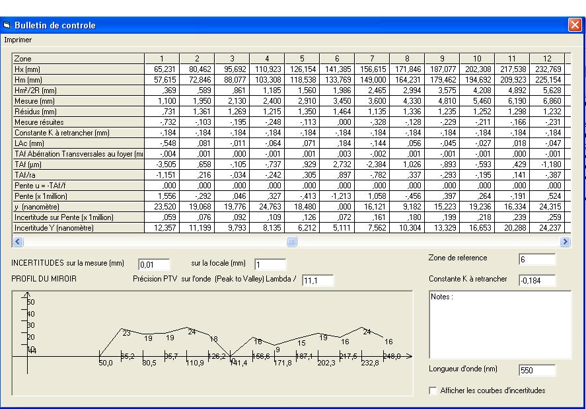The height and width of the screenshot is (409, 586).
Task: Click zone column header 6
Action: (x=337, y=59)
